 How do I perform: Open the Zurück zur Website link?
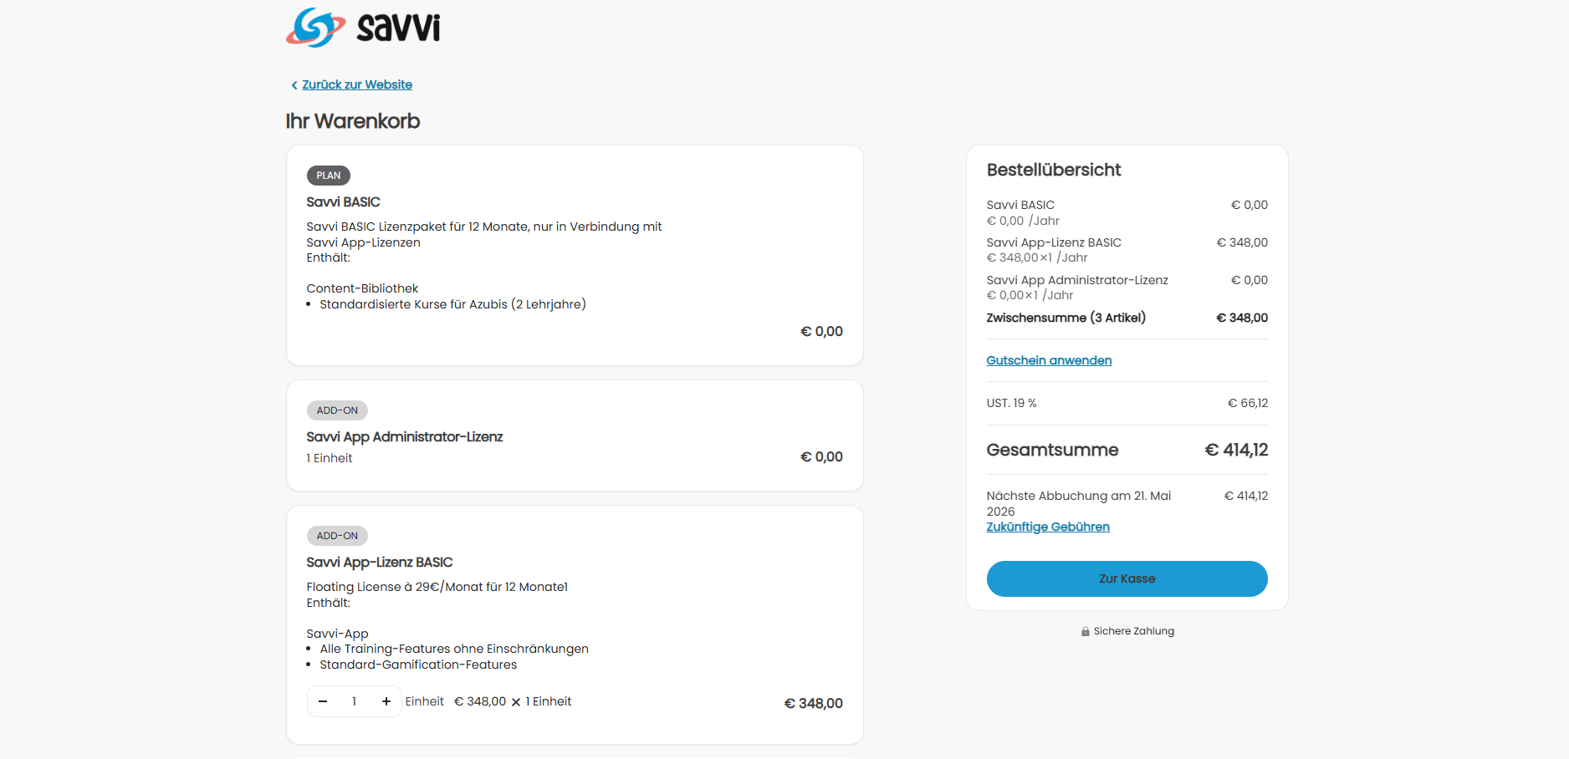[x=357, y=84]
